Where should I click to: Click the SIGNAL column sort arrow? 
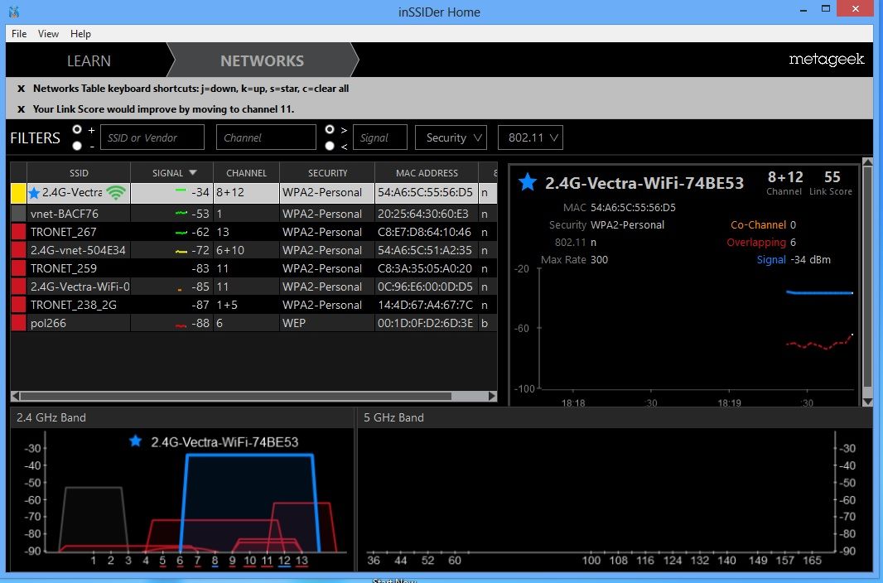[x=193, y=173]
